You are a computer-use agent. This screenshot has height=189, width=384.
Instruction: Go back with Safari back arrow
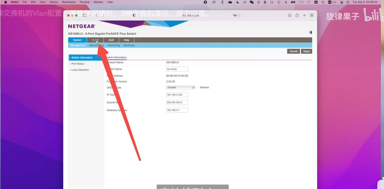point(96,15)
